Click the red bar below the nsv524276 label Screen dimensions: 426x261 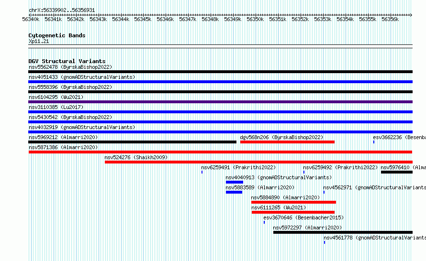(258, 162)
